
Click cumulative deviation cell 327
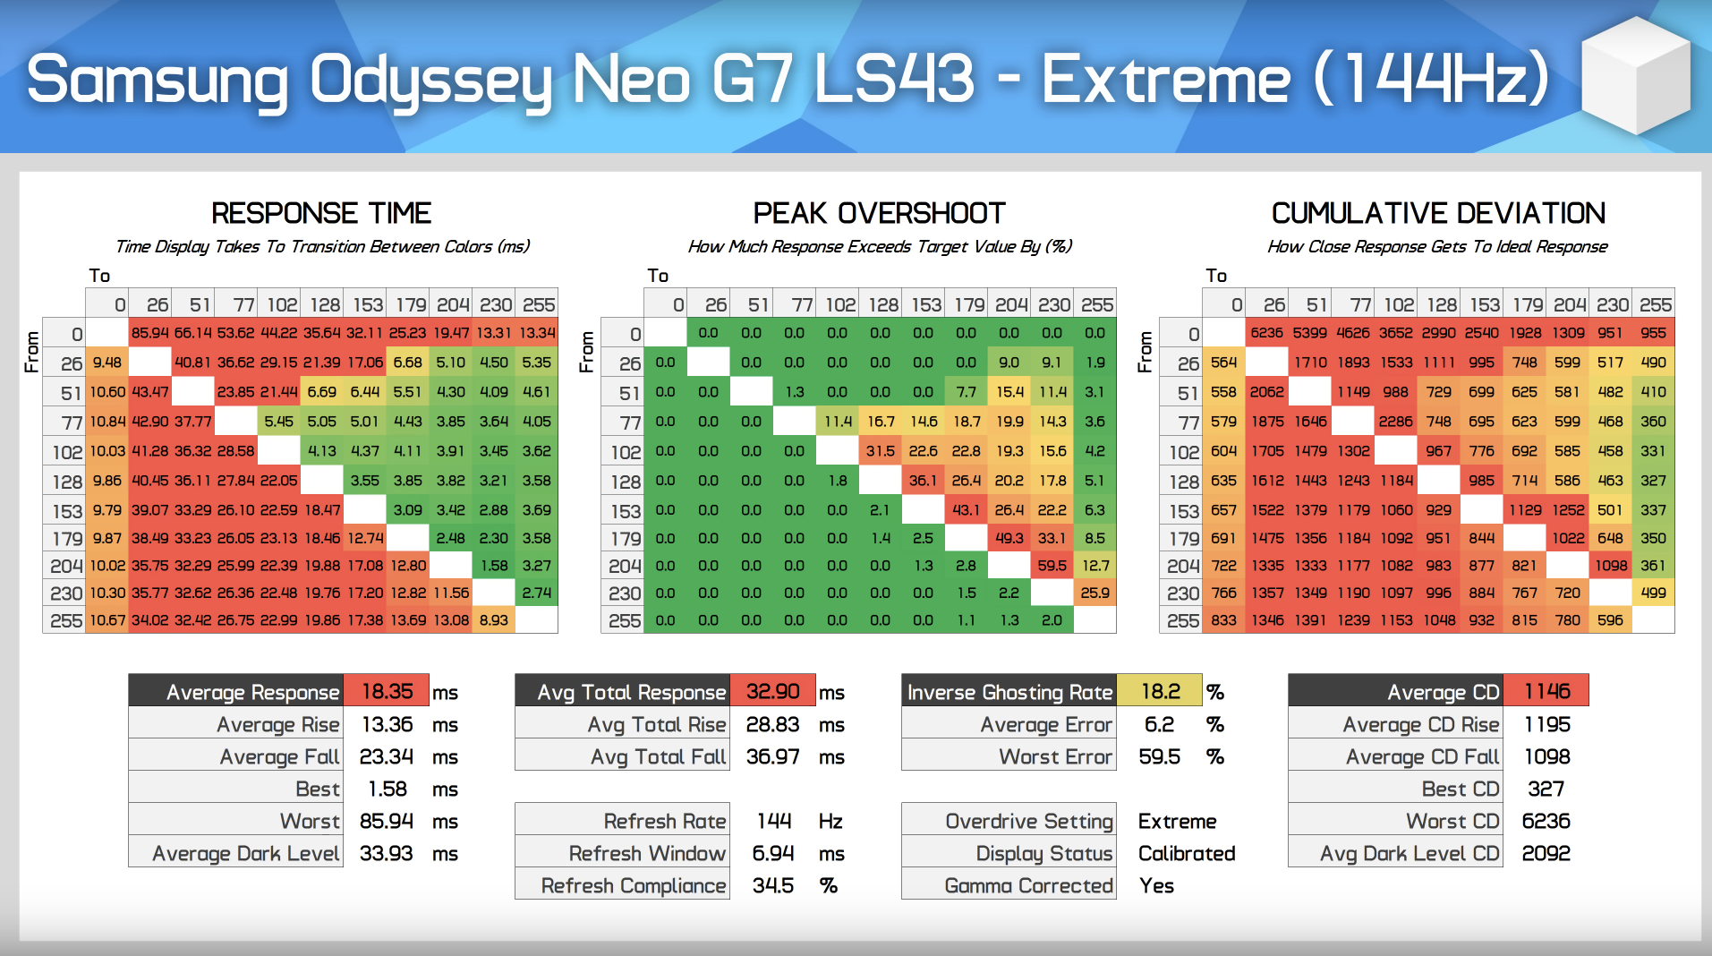pos(1654,481)
